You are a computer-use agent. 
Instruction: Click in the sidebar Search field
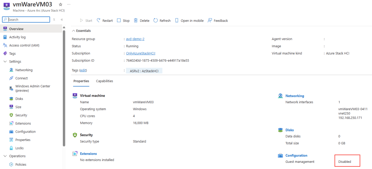click(26, 20)
